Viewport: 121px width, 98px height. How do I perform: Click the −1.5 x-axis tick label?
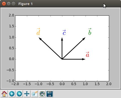[x=27, y=84]
